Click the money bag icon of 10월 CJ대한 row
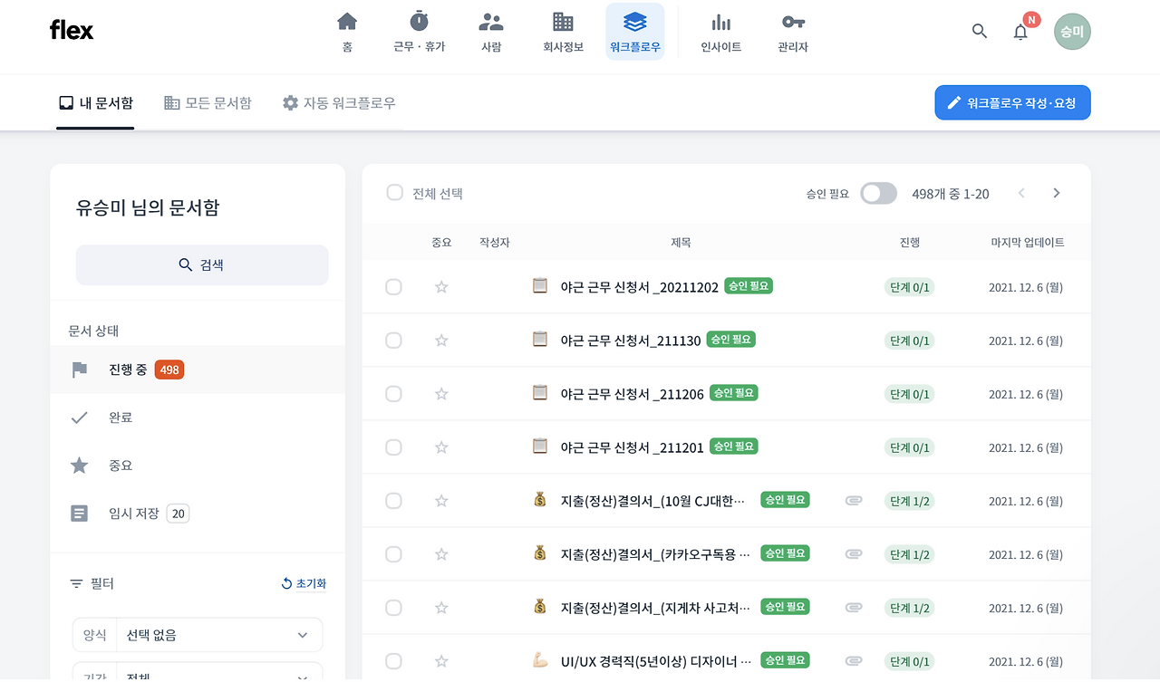 tap(540, 499)
